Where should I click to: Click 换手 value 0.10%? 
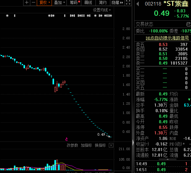[x=162, y=111]
